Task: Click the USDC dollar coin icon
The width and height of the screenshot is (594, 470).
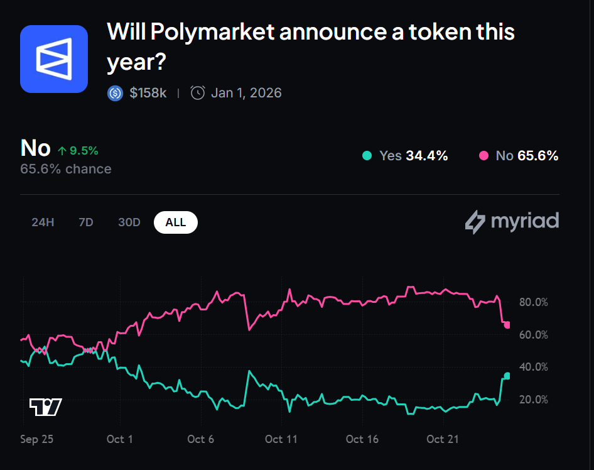Action: tap(115, 92)
